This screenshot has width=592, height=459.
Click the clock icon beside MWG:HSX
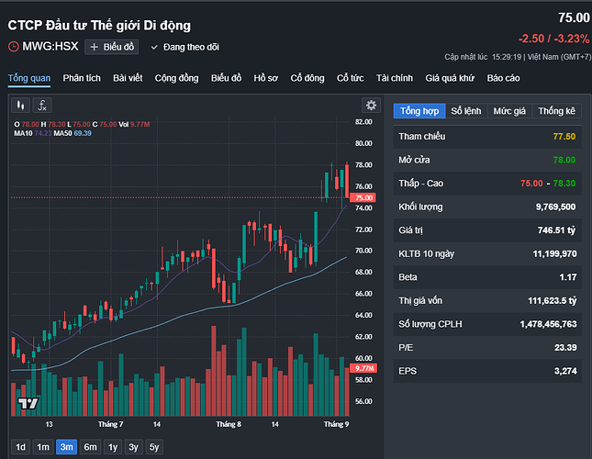[14, 46]
